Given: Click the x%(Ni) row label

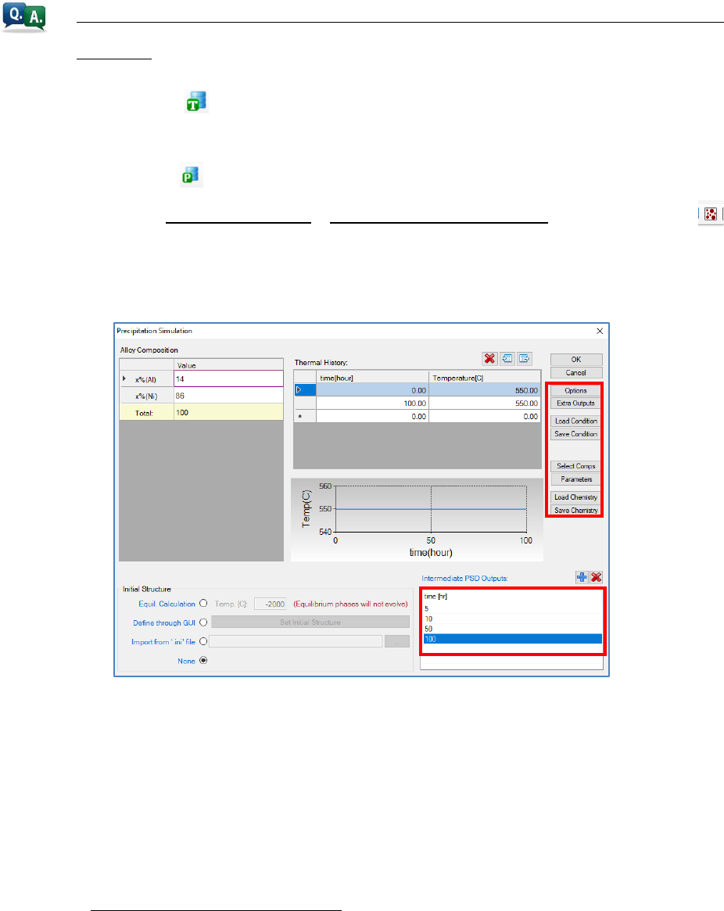Looking at the screenshot, I should [147, 396].
